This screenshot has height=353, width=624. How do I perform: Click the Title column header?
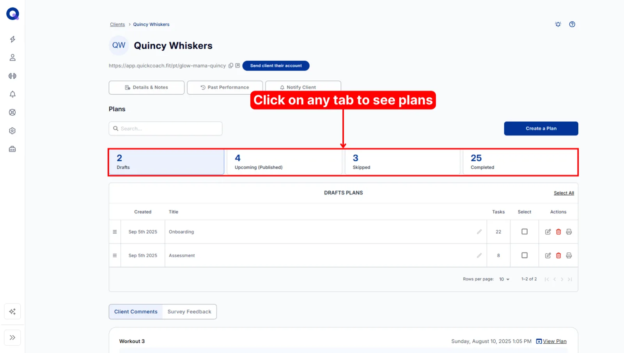[174, 212]
